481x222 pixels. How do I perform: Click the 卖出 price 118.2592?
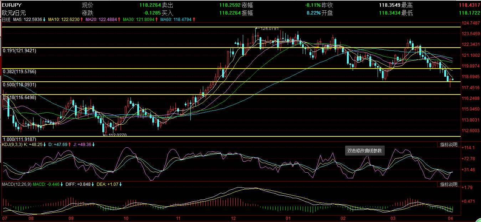pyautogui.click(x=229, y=5)
